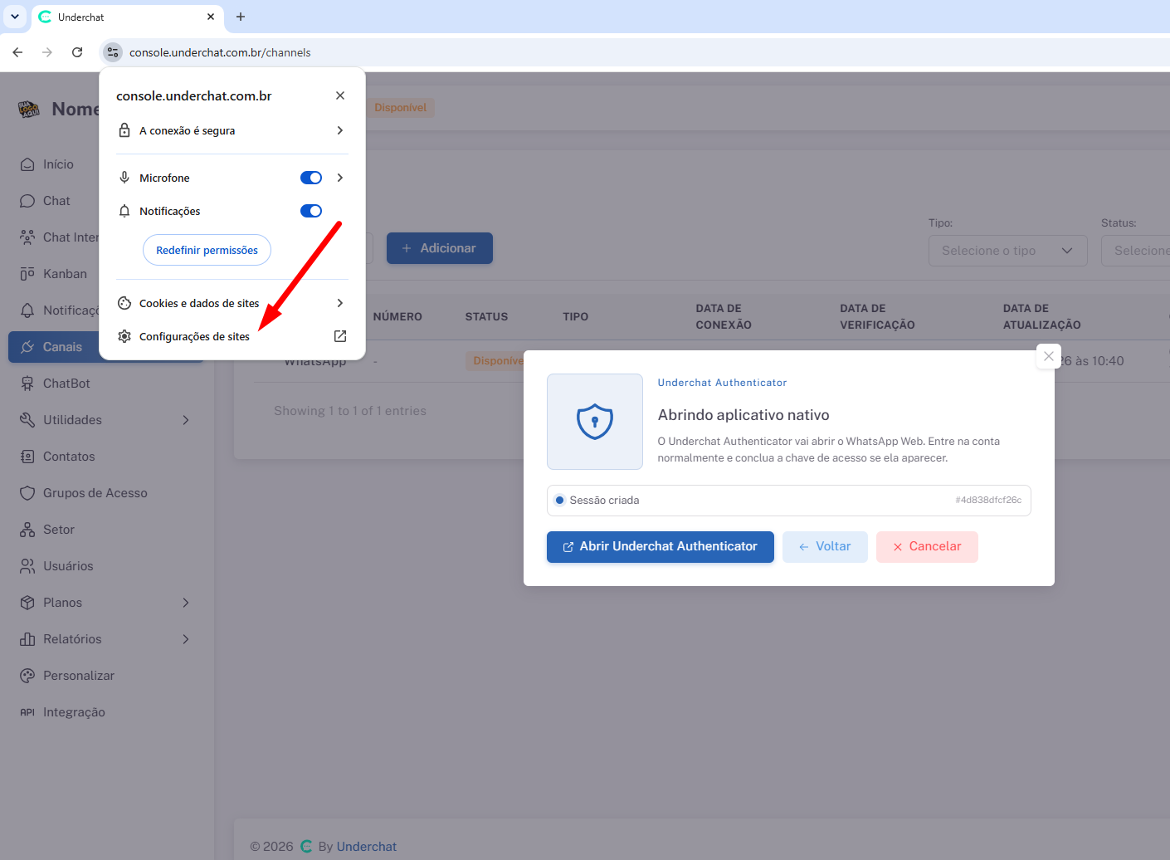
Task: Click the Utilidades wrench icon
Action: [x=27, y=420]
